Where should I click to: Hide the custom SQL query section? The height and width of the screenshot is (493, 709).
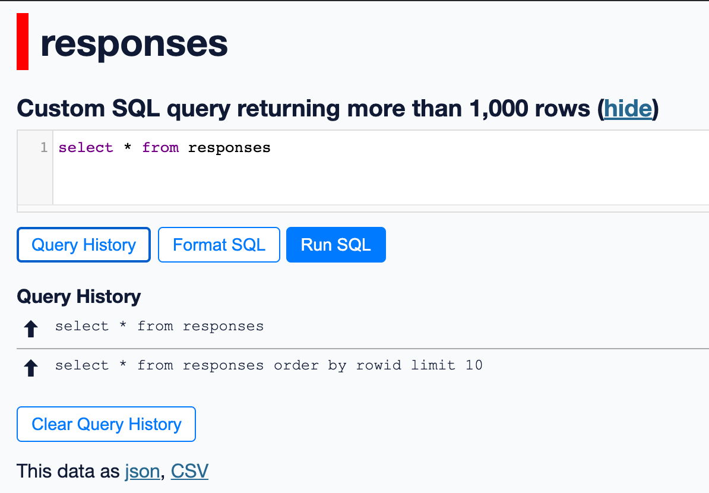tap(628, 109)
